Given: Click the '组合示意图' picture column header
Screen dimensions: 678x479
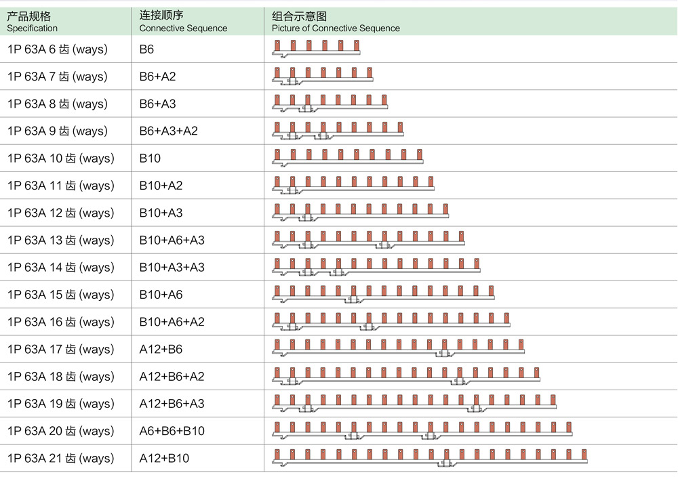Looking at the screenshot, I should click(x=471, y=22).
